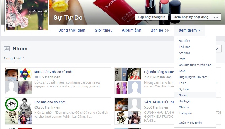Select the highlighted Nhóm menu item
Screen dimensions: 225x129
click(x=195, y=95)
